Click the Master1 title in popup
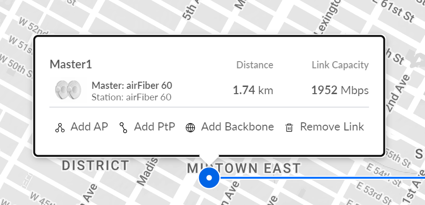Image resolution: width=425 pixels, height=205 pixels. (71, 65)
